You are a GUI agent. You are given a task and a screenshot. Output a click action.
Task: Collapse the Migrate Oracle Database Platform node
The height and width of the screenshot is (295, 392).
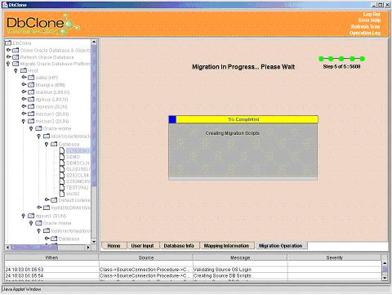tap(8, 64)
